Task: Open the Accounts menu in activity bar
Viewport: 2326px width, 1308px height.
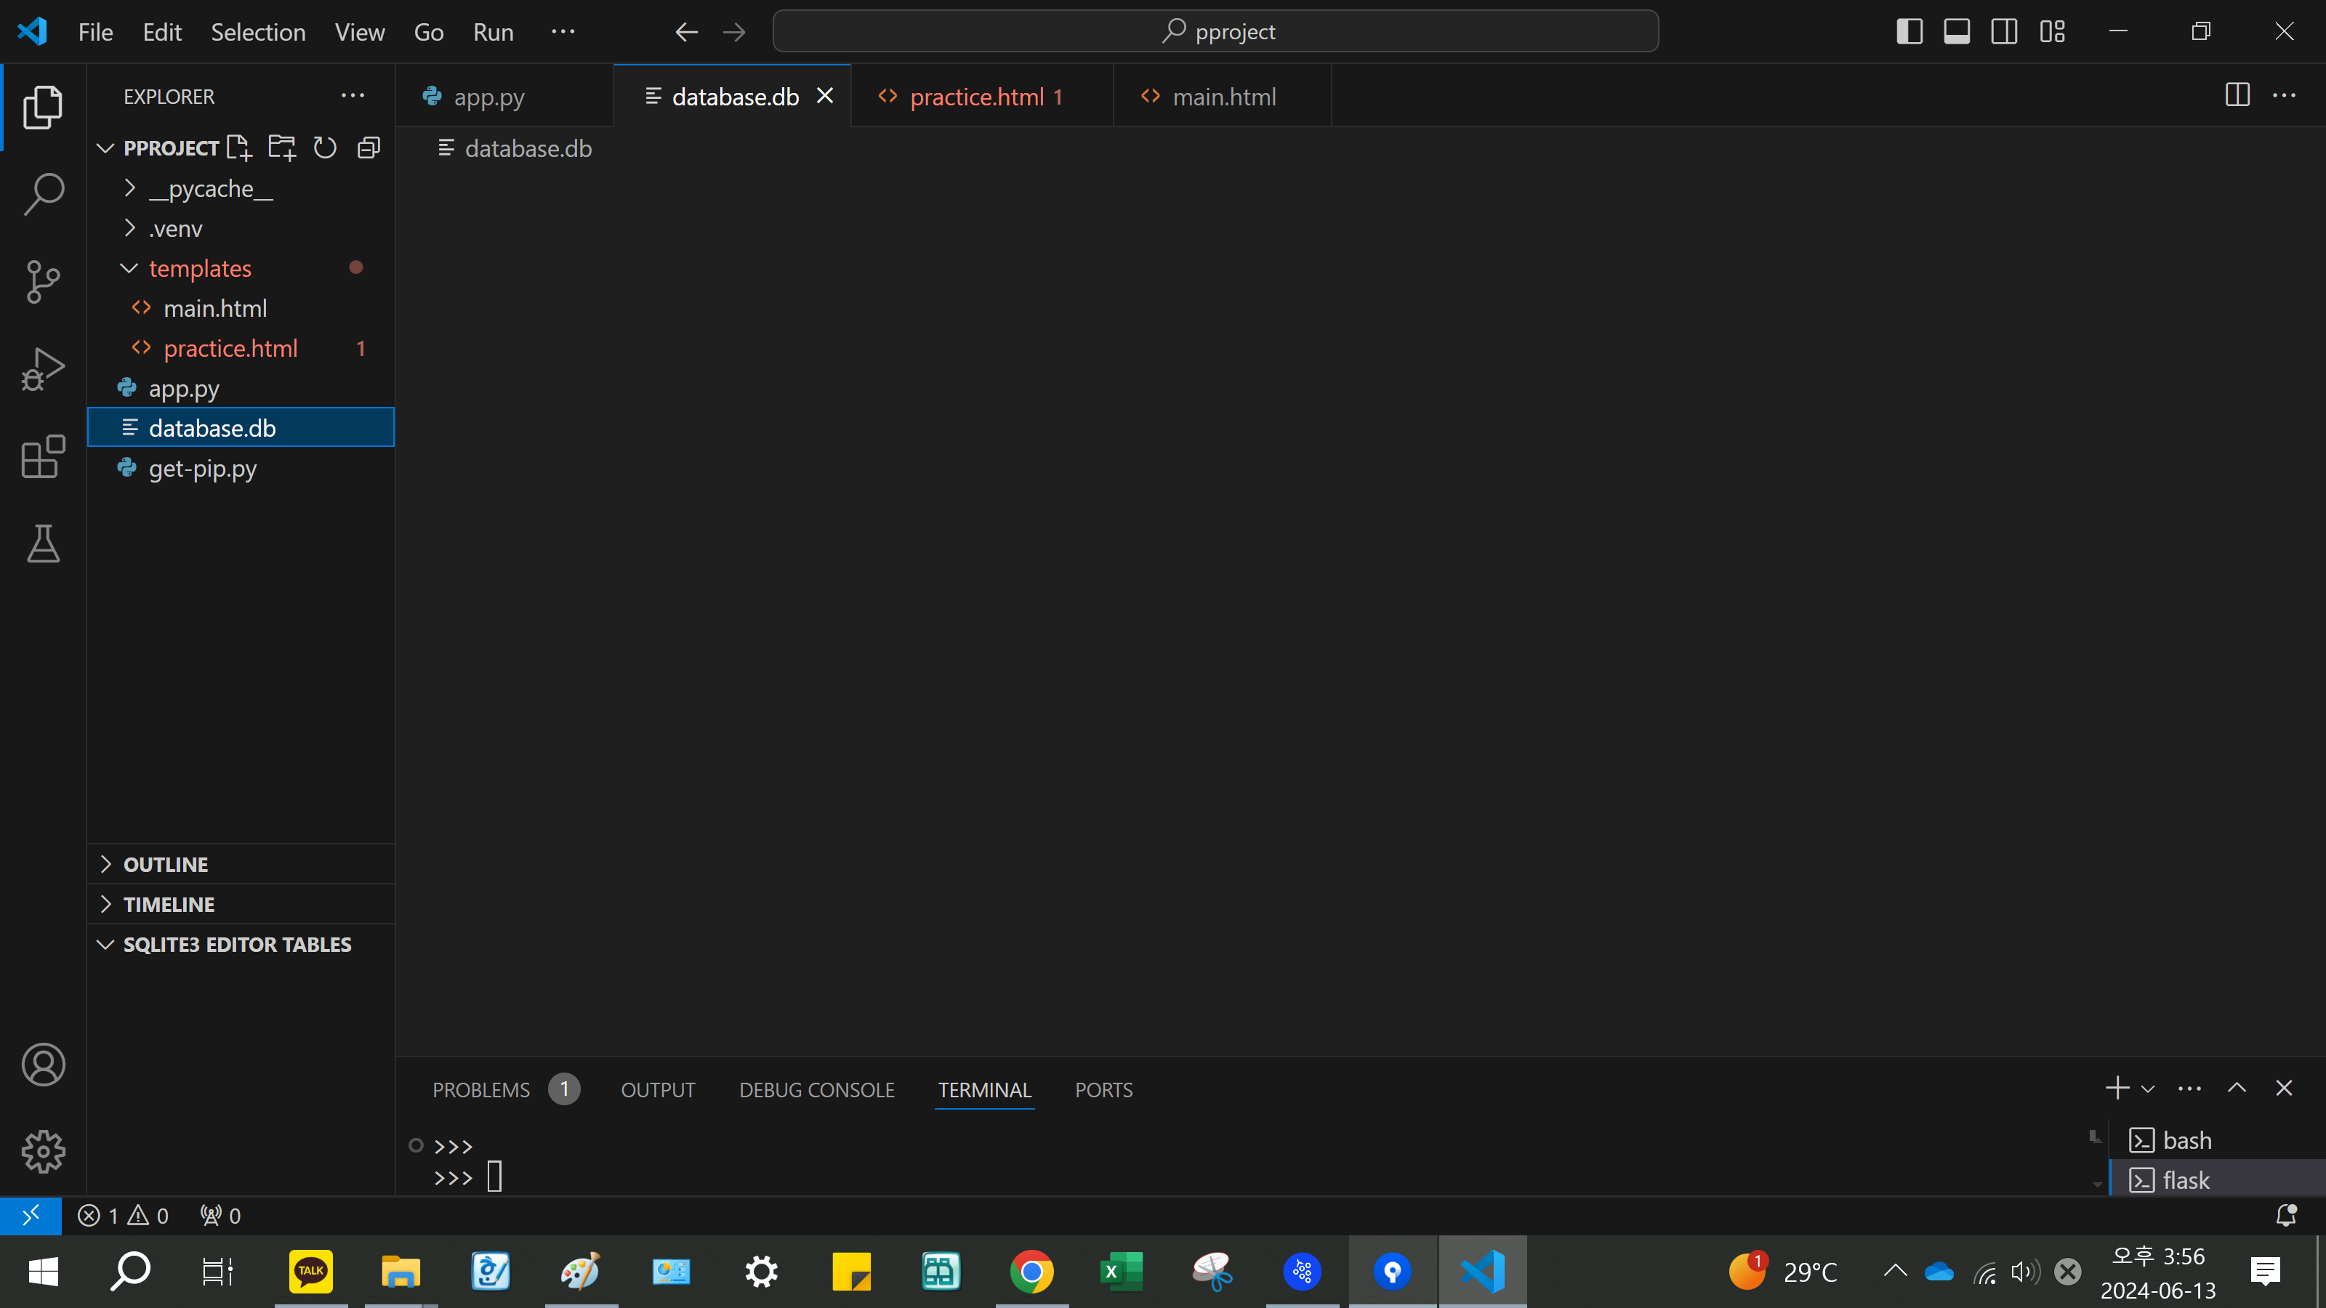Action: point(42,1065)
